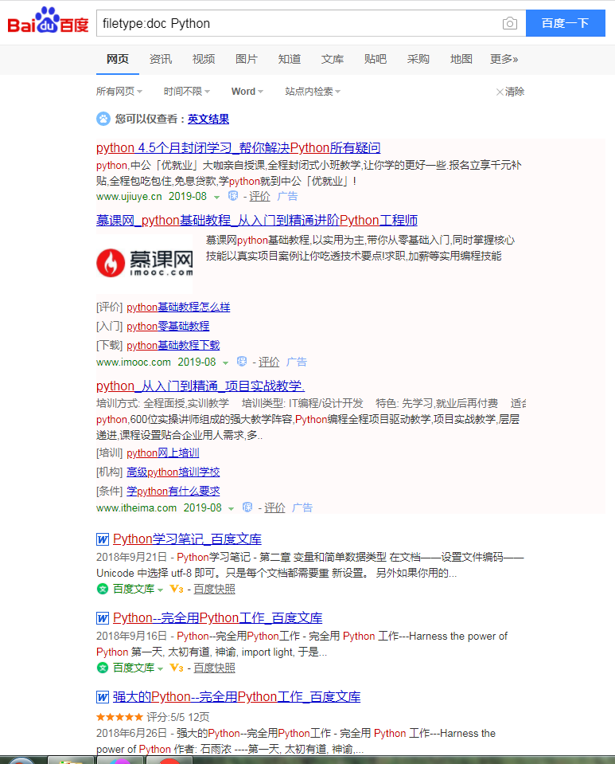This screenshot has height=764, width=615.
Task: Expand the 所有网页 filter dropdown
Action: coord(119,92)
